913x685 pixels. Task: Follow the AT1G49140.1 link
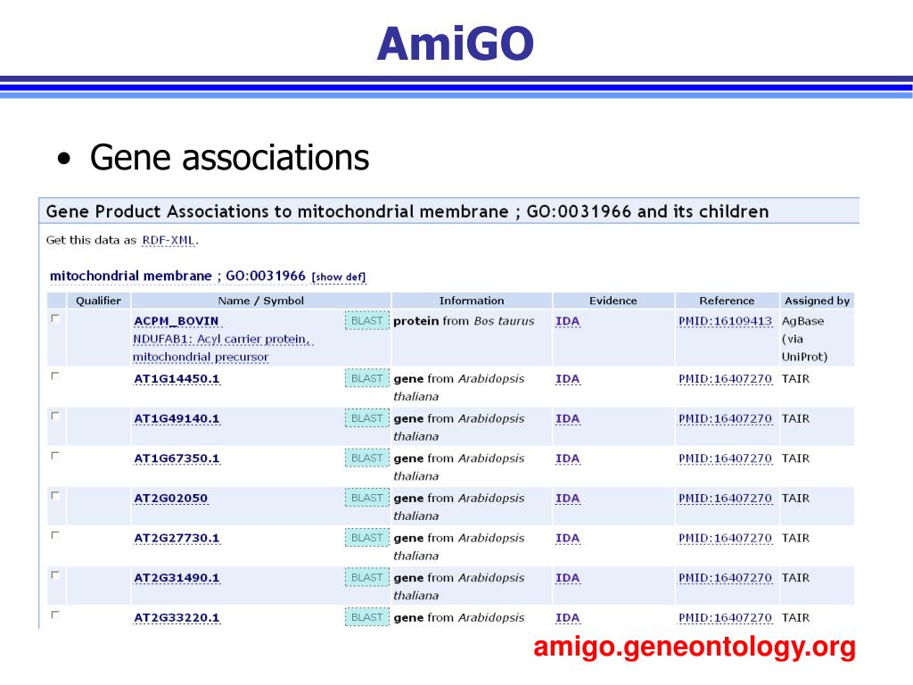point(177,418)
